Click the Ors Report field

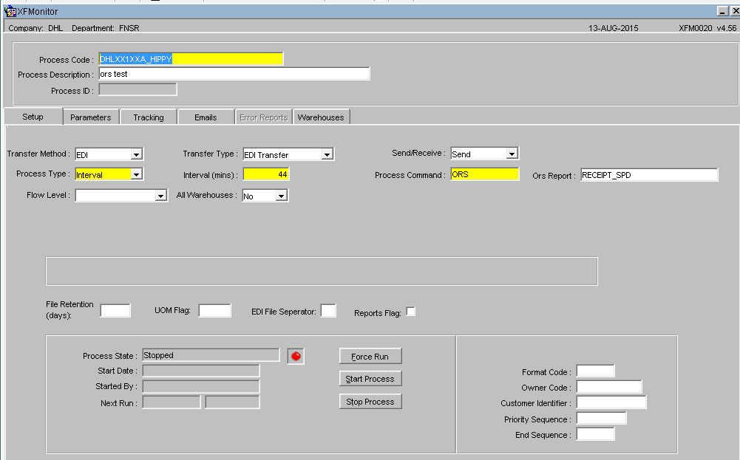point(649,175)
